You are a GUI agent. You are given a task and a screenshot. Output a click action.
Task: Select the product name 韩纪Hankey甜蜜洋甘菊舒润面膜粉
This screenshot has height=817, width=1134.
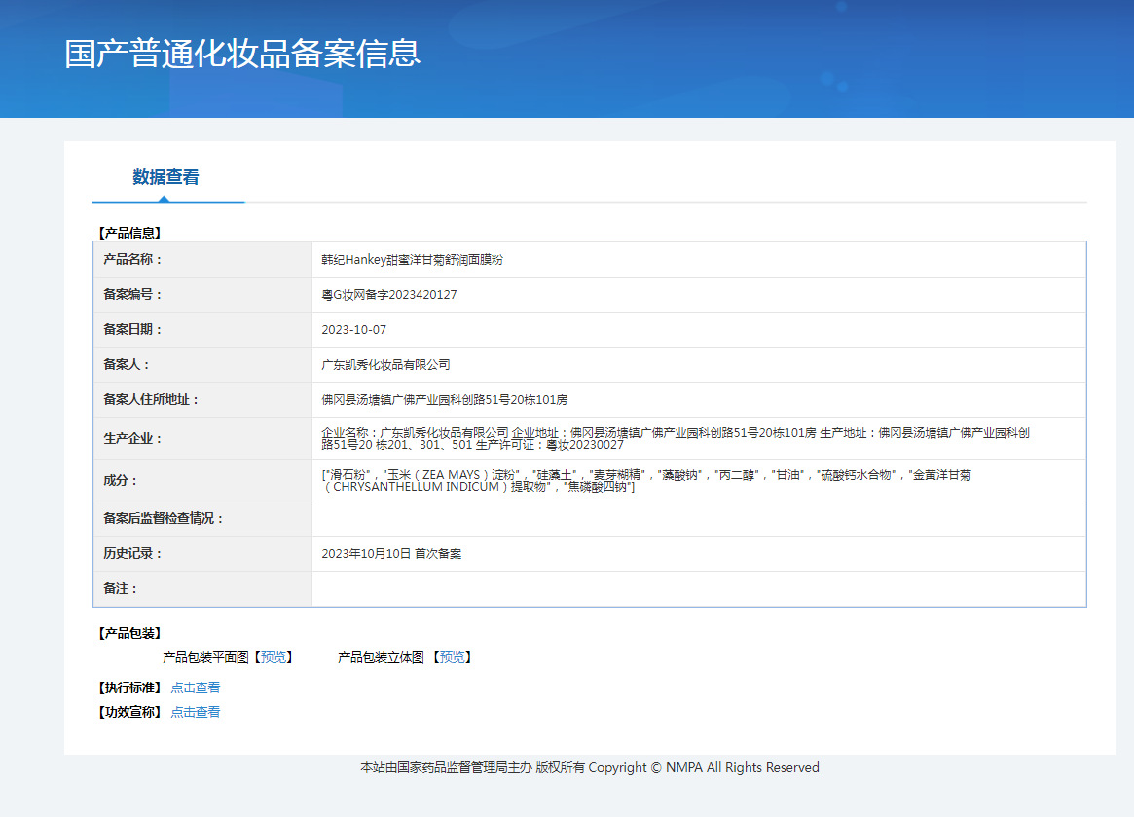(x=412, y=260)
